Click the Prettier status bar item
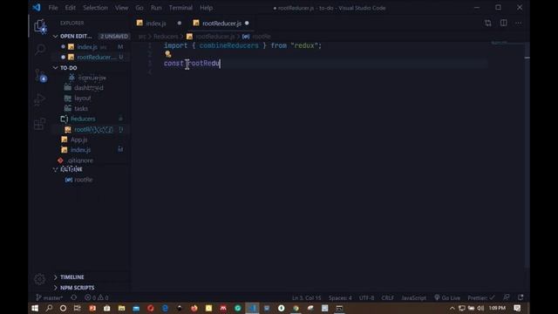 pos(480,297)
